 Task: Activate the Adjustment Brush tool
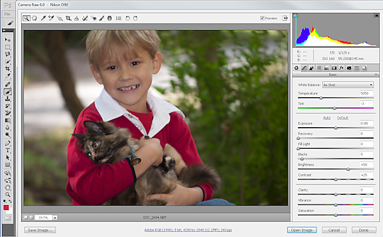[x=101, y=18]
